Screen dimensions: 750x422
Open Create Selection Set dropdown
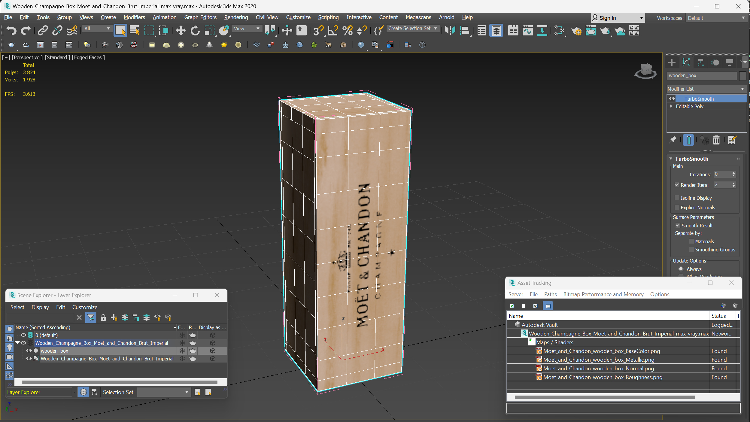pos(413,29)
